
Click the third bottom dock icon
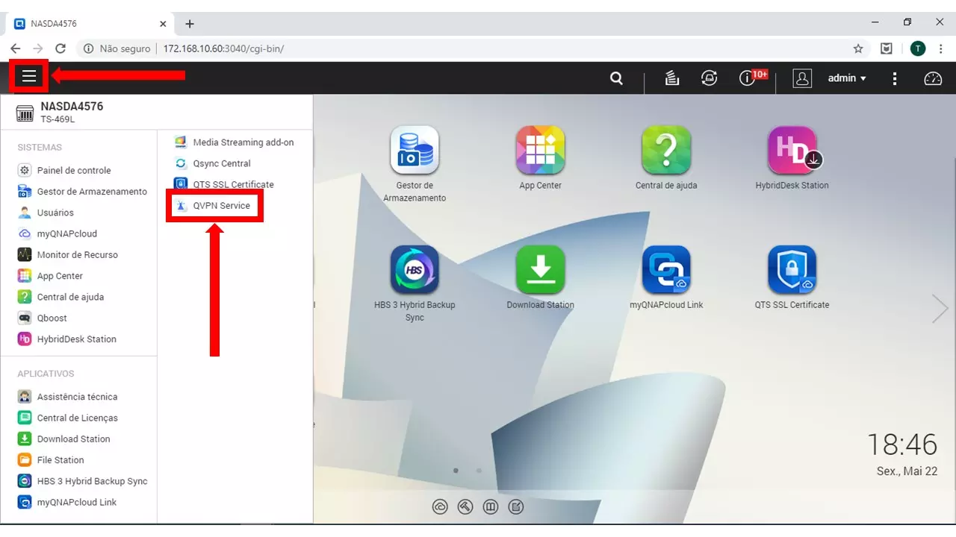point(491,507)
